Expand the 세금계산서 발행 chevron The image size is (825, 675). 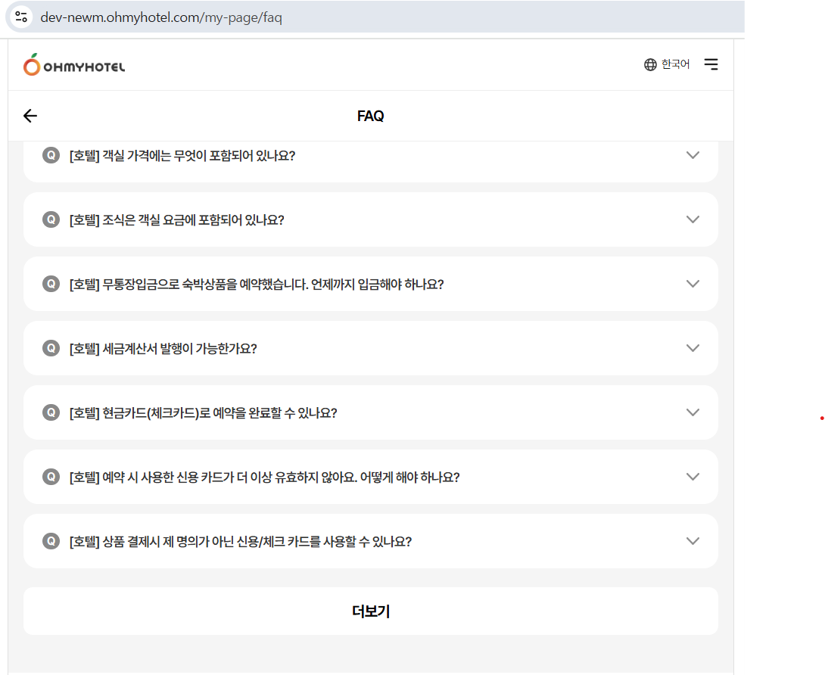(x=692, y=348)
